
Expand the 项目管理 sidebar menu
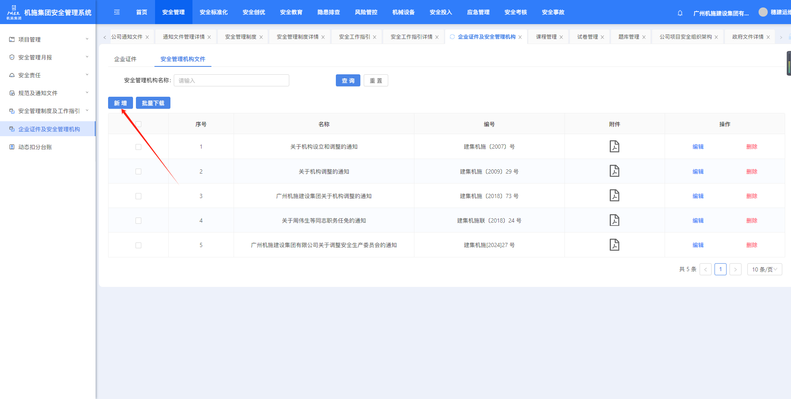tap(48, 39)
